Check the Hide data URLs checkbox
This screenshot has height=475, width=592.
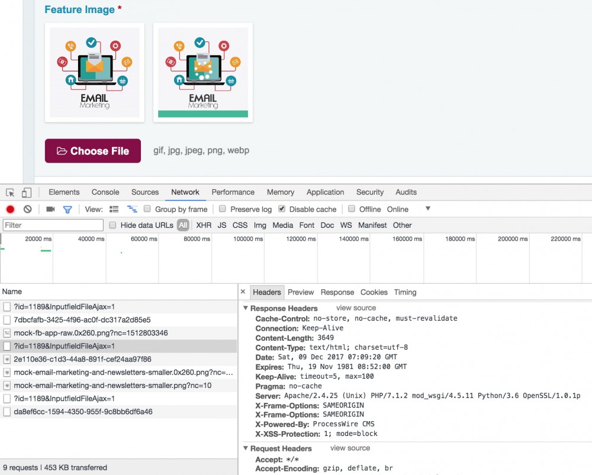(113, 225)
